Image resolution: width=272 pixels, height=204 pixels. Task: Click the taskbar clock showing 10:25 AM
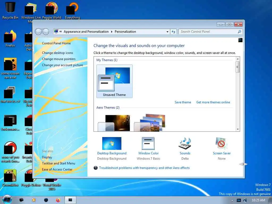[258, 200]
